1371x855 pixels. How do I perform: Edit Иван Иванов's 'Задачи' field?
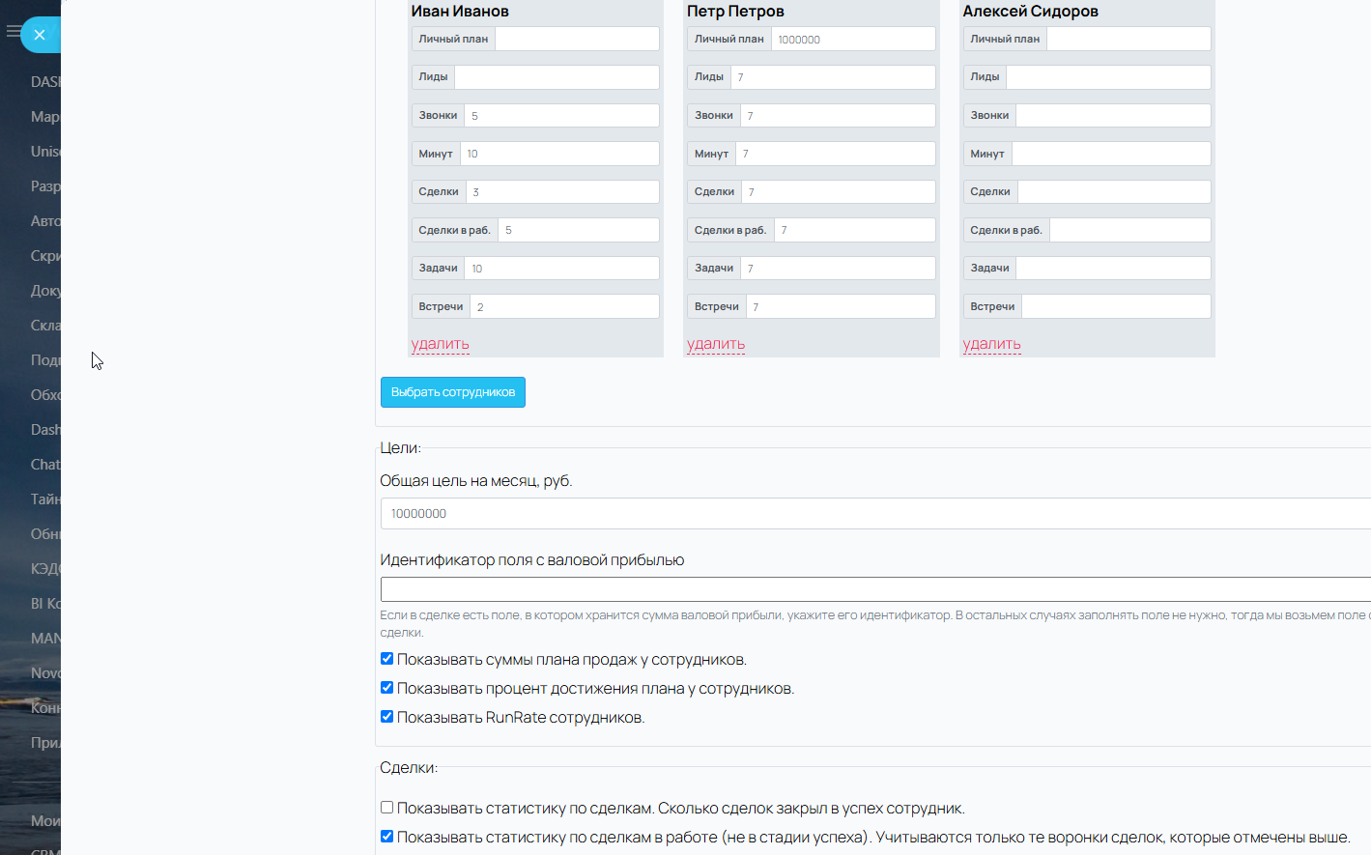562,268
